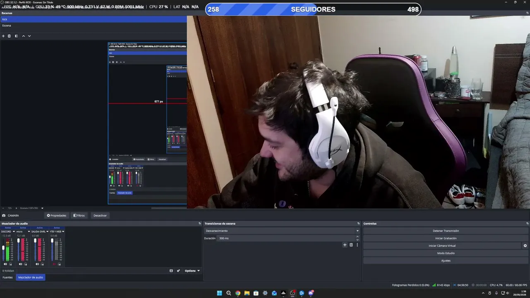Click the 6145 kbps bitrate status
Viewport: 530px width, 298px height.
coord(441,285)
